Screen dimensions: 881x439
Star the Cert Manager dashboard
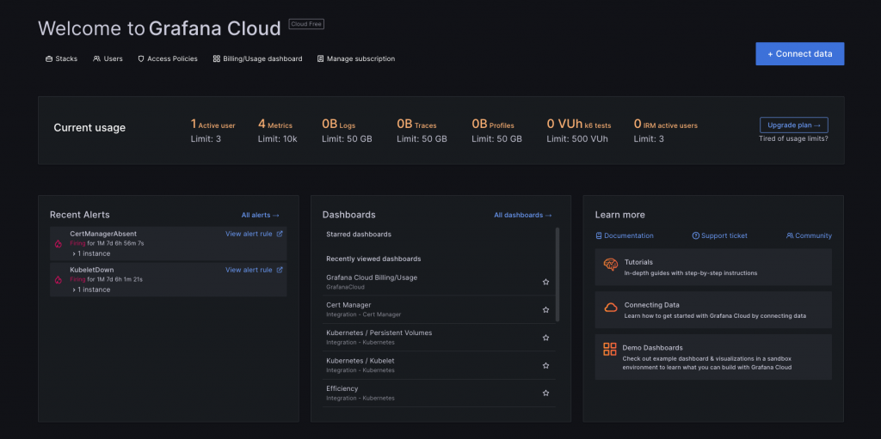(545, 309)
